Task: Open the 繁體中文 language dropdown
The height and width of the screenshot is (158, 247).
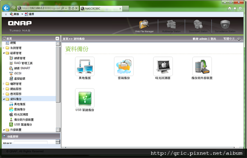Action: click(239, 39)
